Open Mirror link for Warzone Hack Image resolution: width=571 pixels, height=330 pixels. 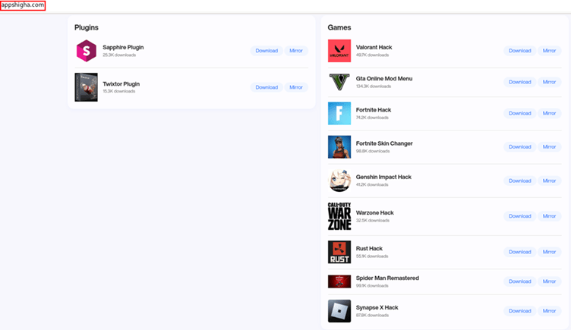click(549, 216)
